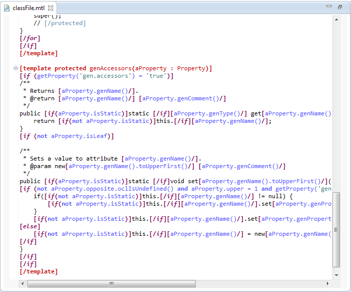Click the vertical scrollbar up arrow
The width and height of the screenshot is (351, 292).
pyautogui.click(x=336, y=19)
